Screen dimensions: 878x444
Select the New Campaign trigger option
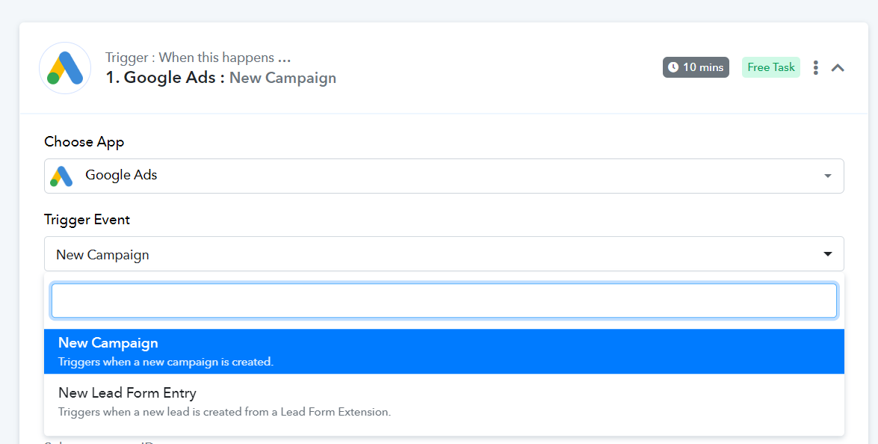click(444, 351)
